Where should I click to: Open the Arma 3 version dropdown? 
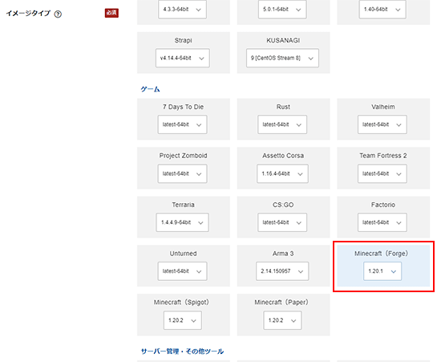282,271
